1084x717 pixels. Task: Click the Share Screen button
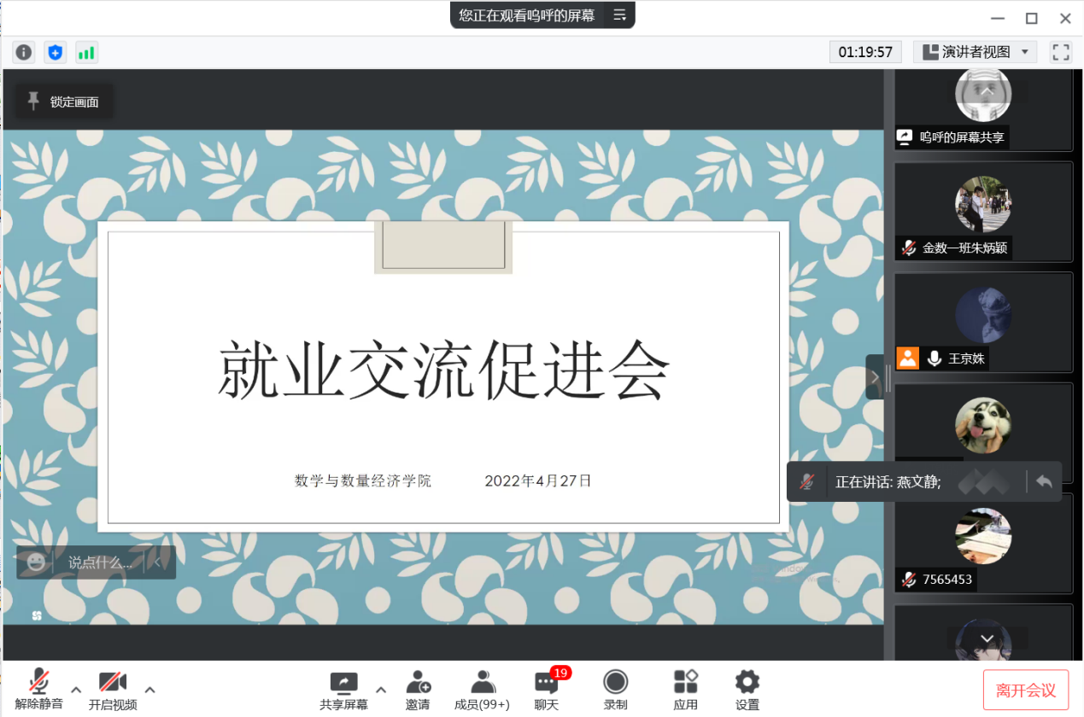coord(343,690)
